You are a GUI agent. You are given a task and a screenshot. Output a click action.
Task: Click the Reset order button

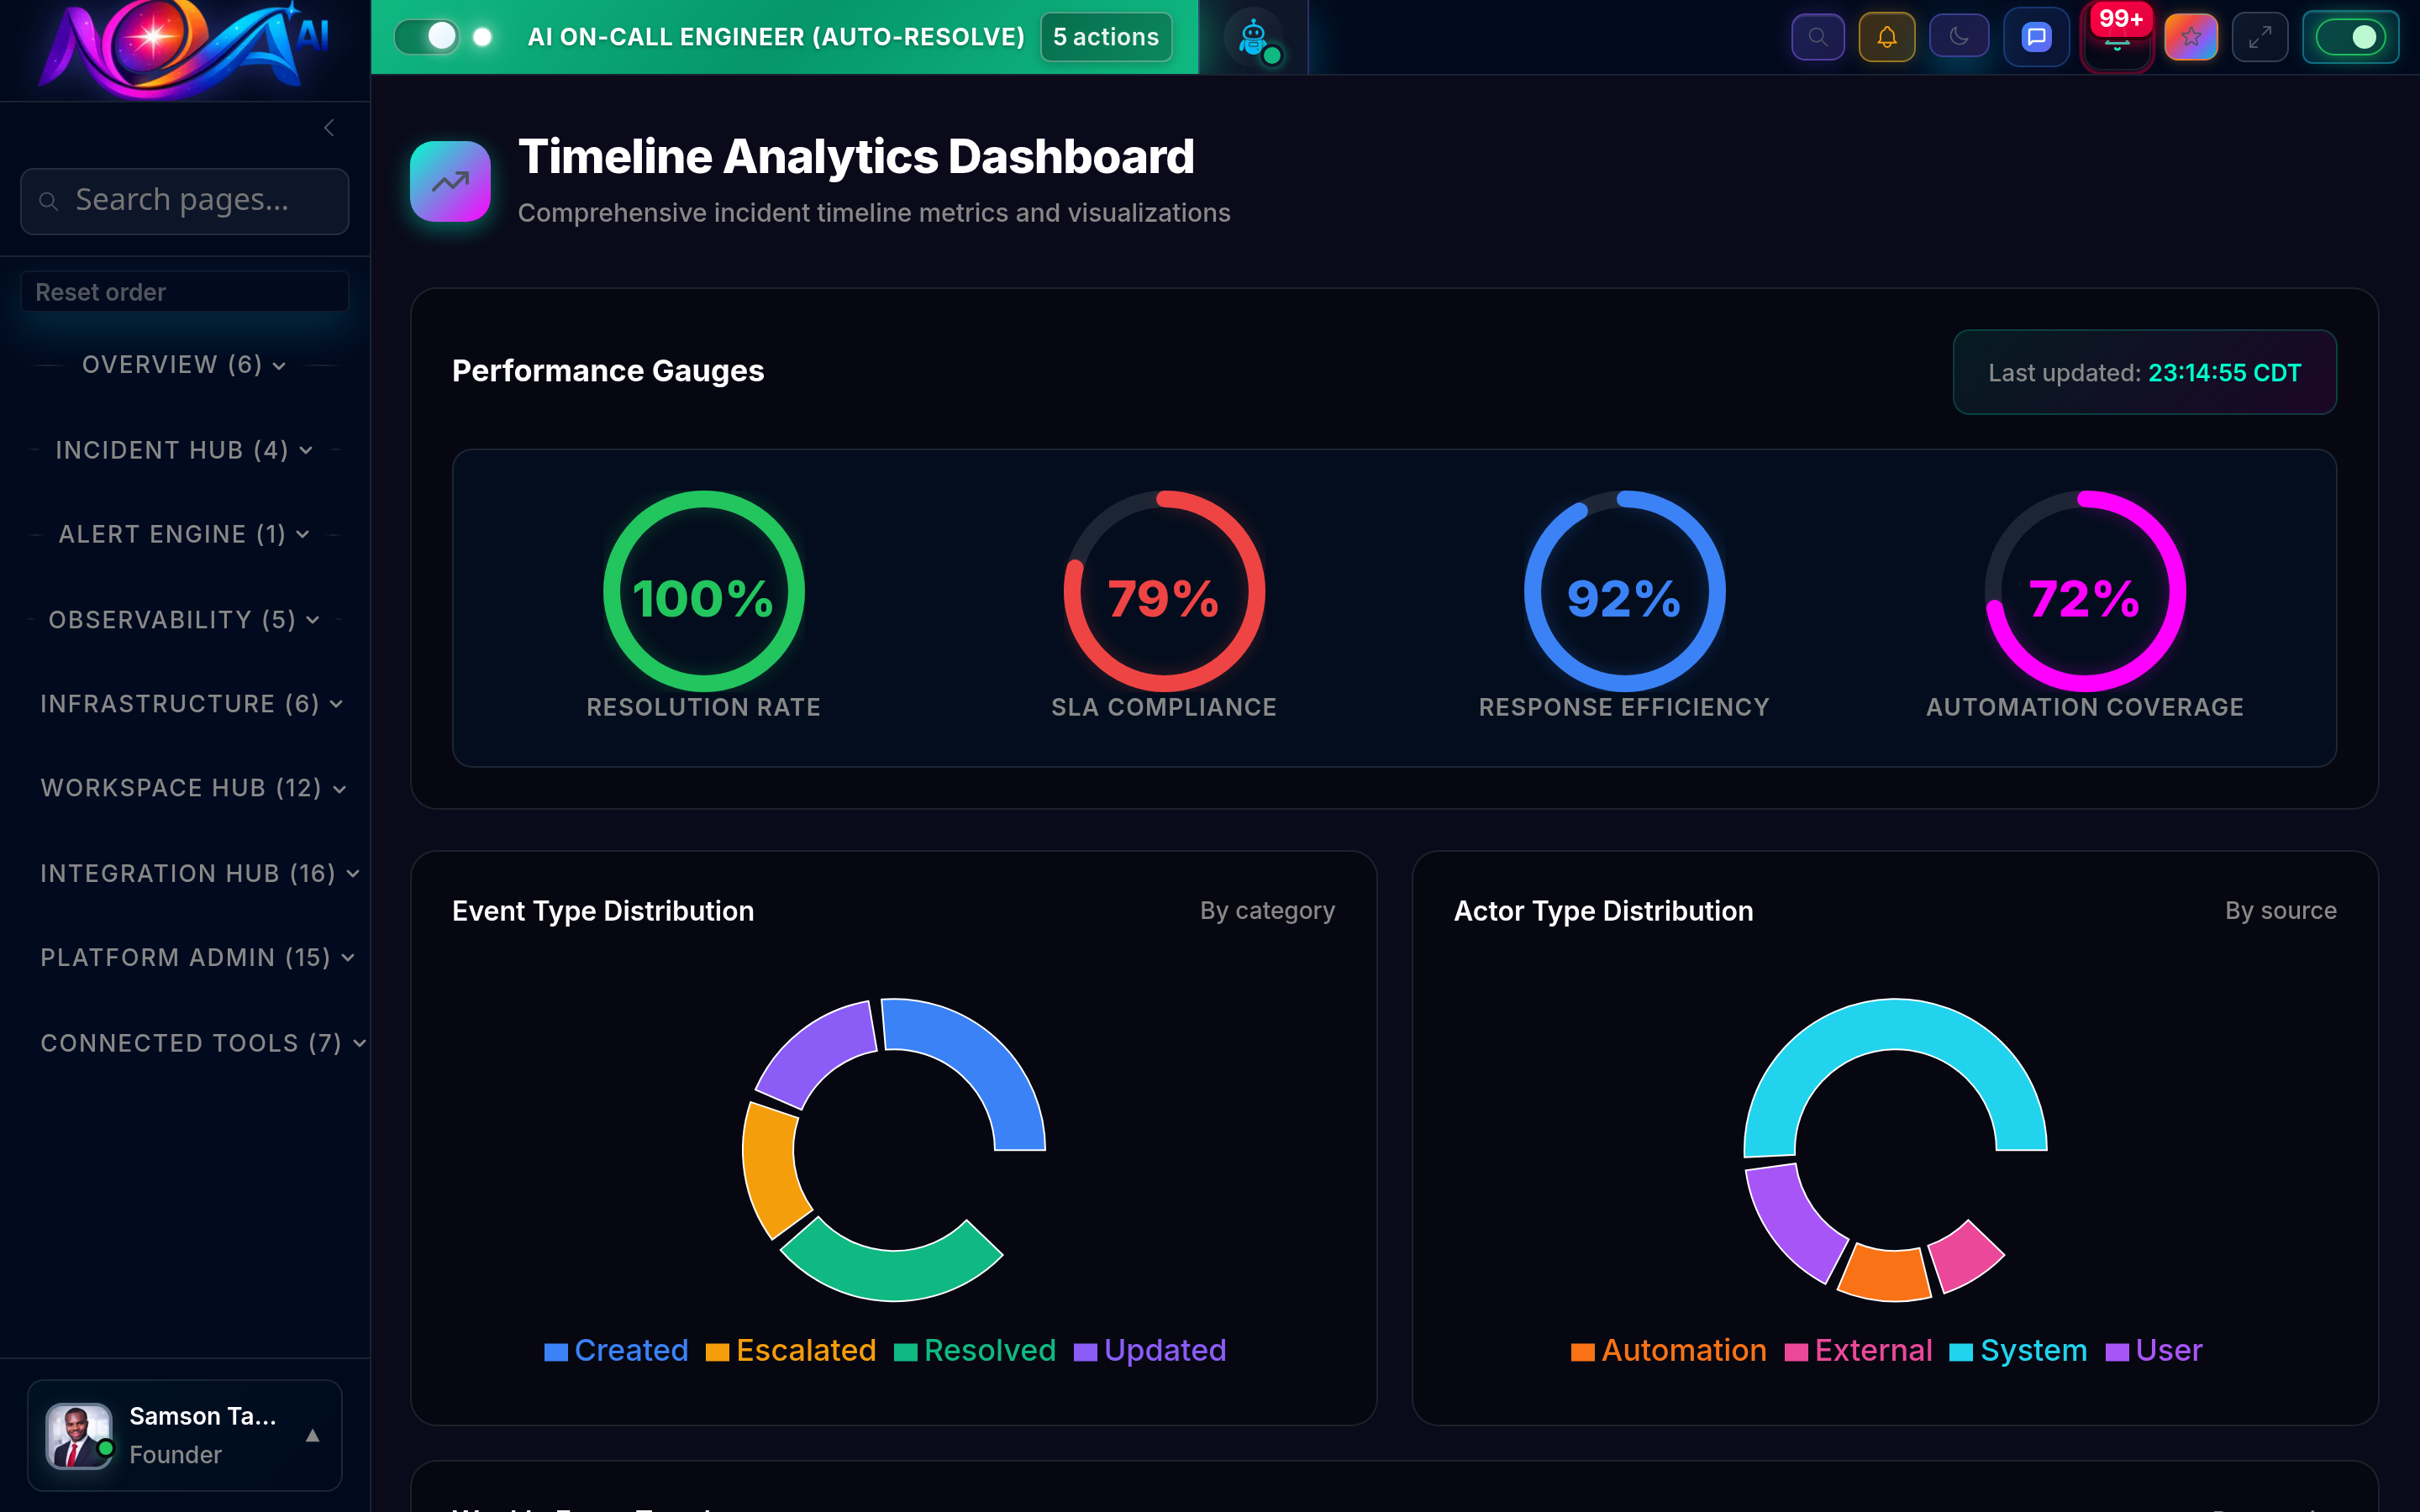[184, 291]
